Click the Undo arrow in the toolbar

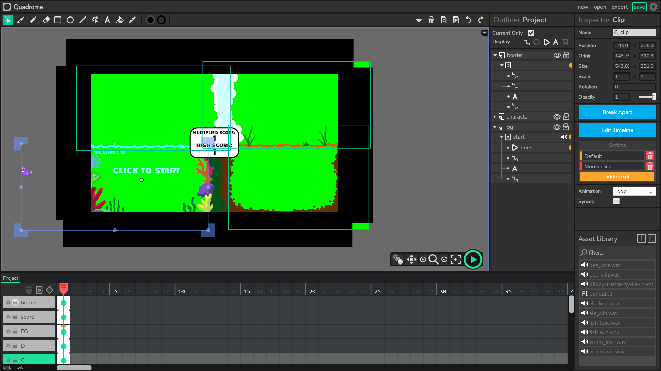(x=468, y=20)
